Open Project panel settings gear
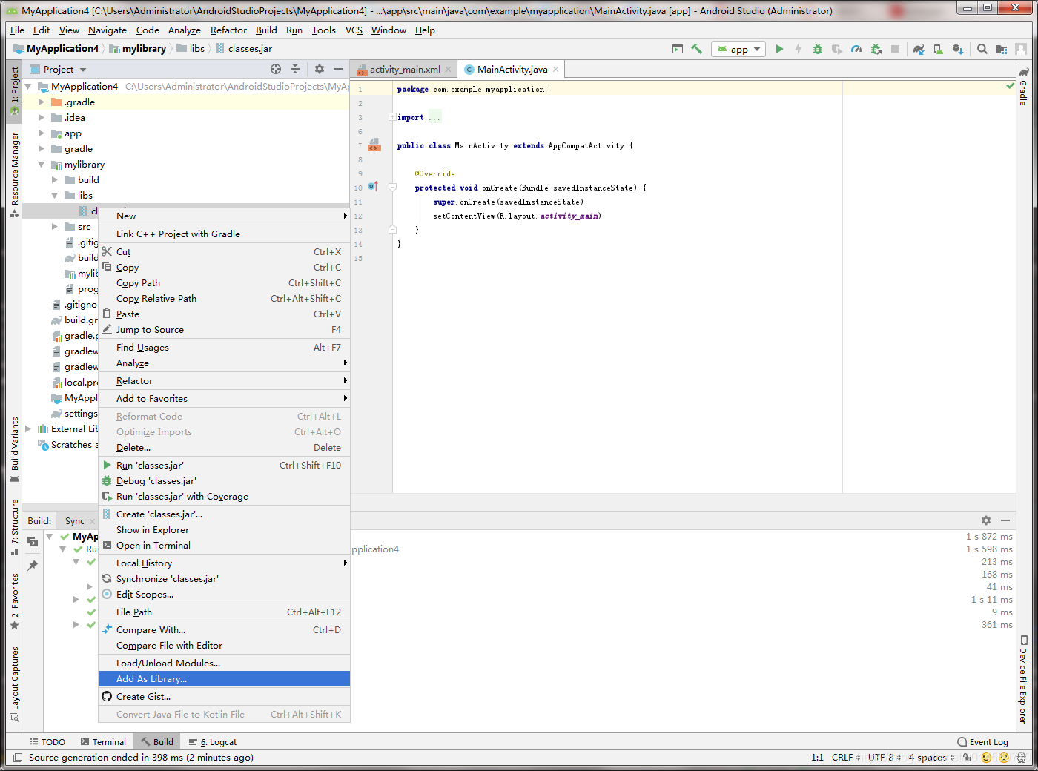Screen dimensions: 1038x771 (x=320, y=69)
